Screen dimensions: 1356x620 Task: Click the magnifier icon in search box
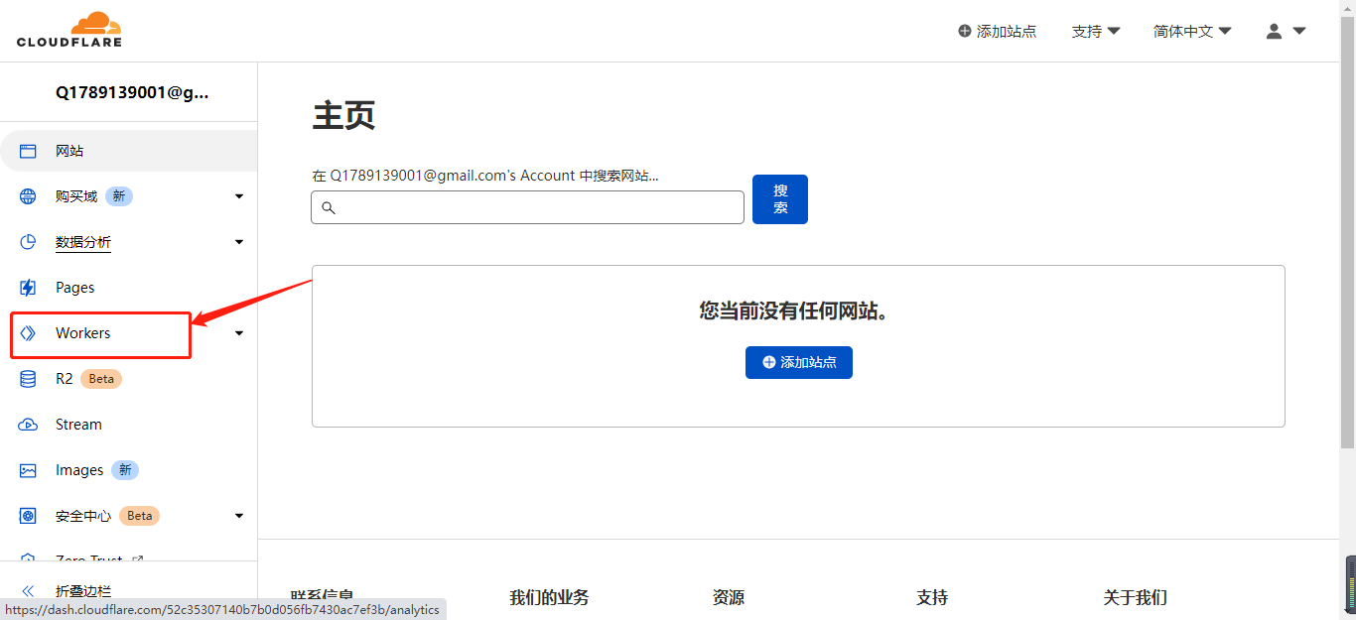coord(329,207)
